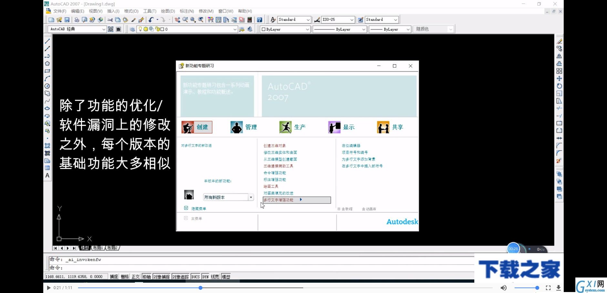Select the Circle draw tool
This screenshot has width=607, height=293.
(47, 86)
